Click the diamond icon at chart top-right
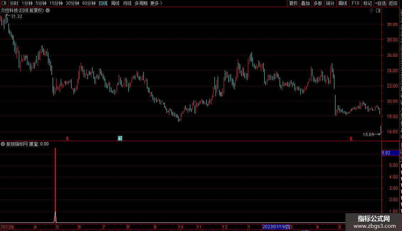Screen dimensions: 402x231 371,11
